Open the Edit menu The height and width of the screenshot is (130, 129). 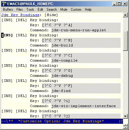(40, 10)
